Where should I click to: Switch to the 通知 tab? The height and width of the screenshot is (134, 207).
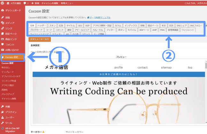(x=69, y=30)
